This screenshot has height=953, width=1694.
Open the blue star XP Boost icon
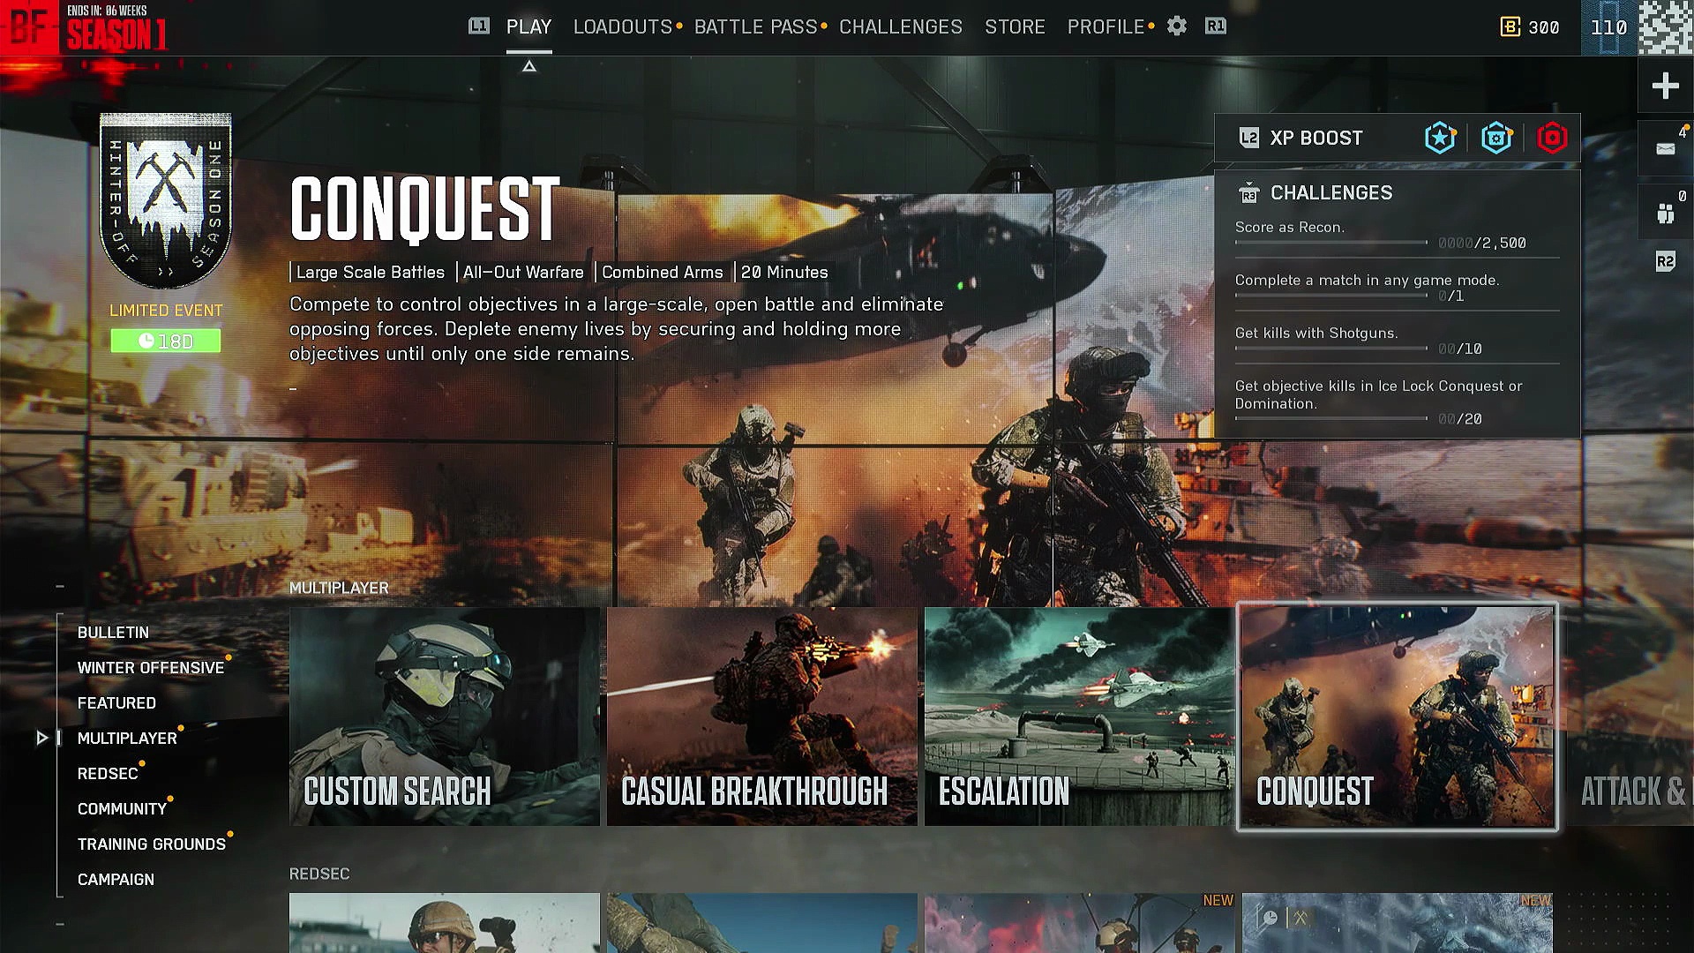point(1441,138)
